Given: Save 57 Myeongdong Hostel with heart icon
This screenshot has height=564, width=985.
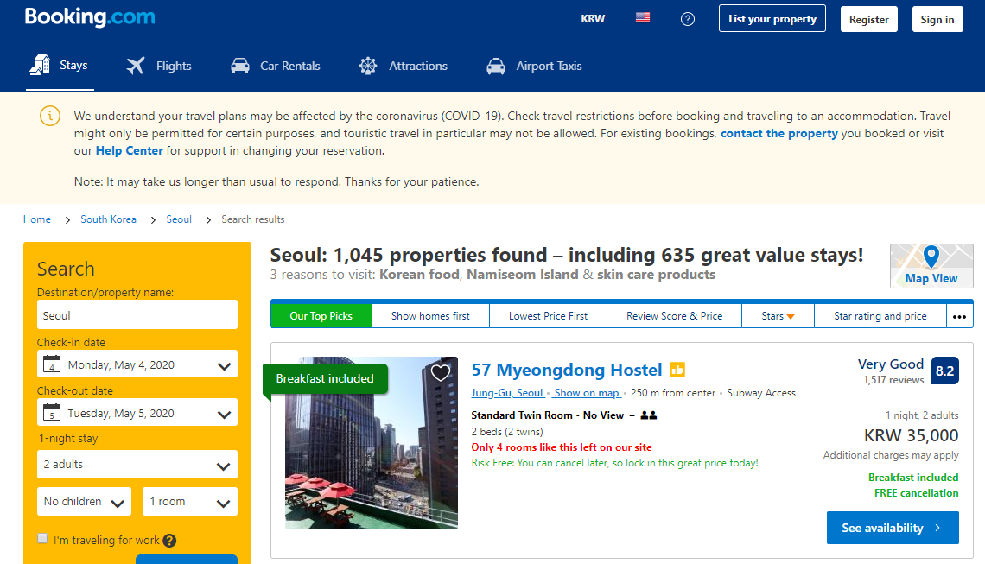Looking at the screenshot, I should click(x=441, y=372).
